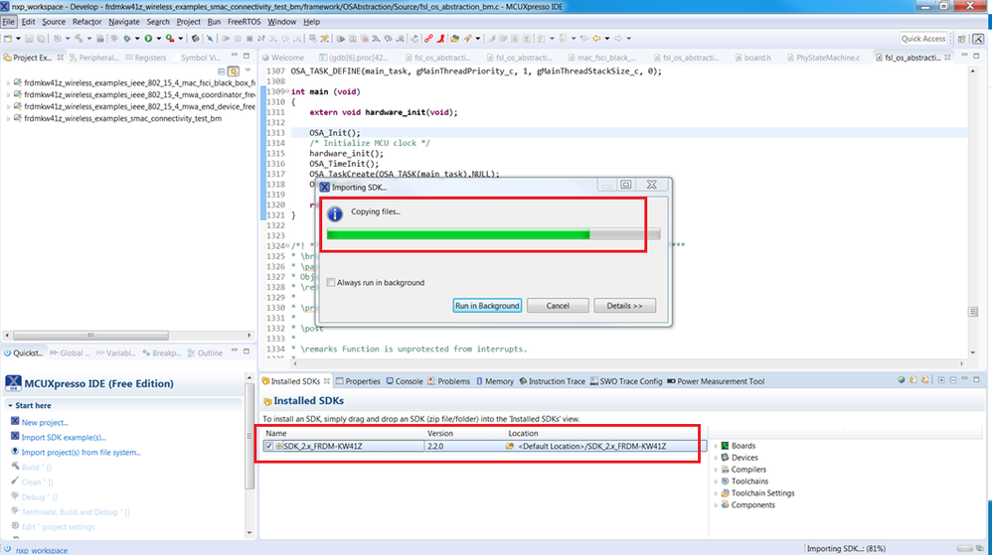Open the Refactor menu
The image size is (992, 556).
(86, 22)
